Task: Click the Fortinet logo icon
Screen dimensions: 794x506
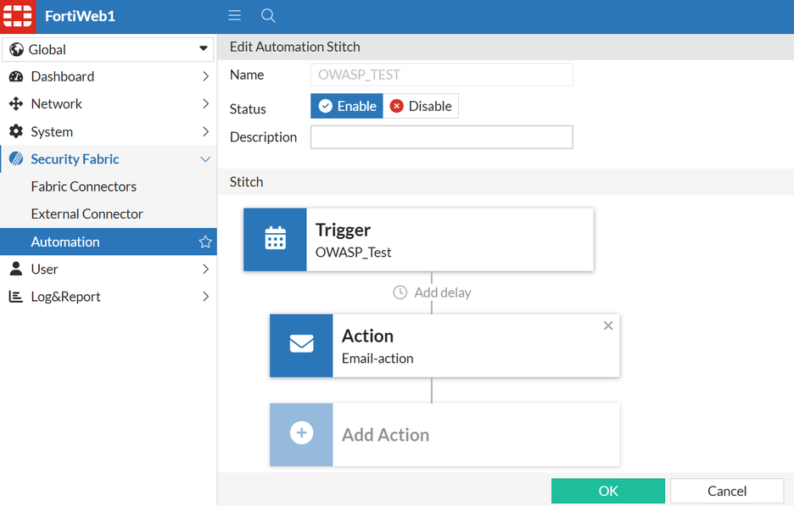Action: (x=18, y=16)
